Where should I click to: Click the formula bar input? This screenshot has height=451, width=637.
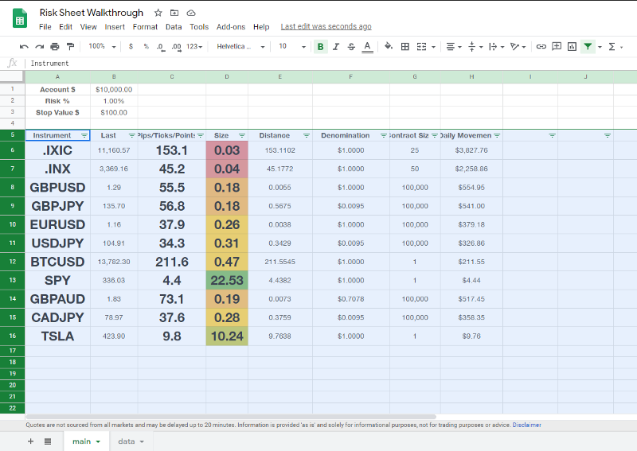[x=331, y=64]
